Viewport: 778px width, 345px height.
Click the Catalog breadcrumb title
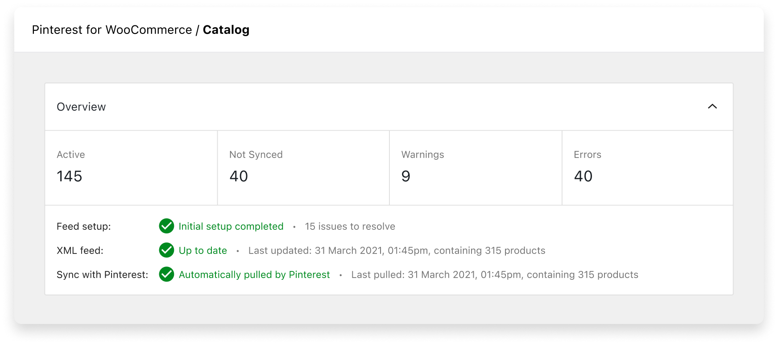pos(226,30)
